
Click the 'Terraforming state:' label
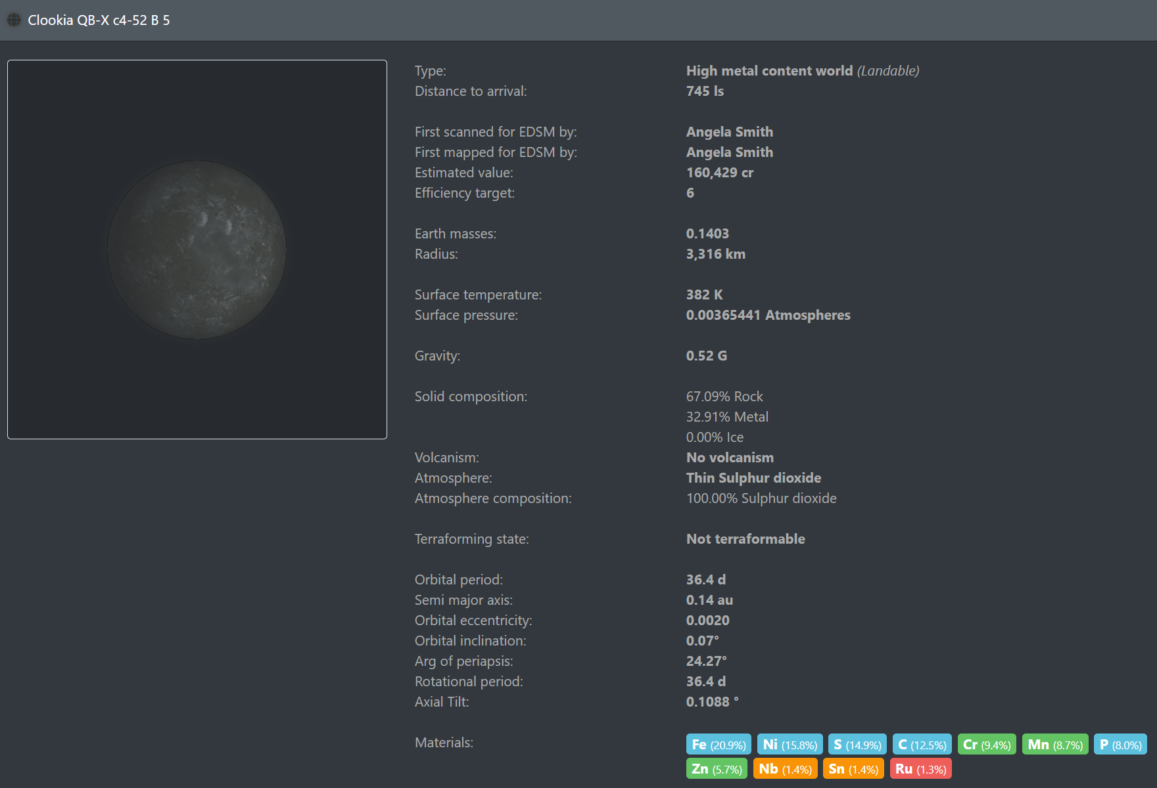(x=471, y=539)
